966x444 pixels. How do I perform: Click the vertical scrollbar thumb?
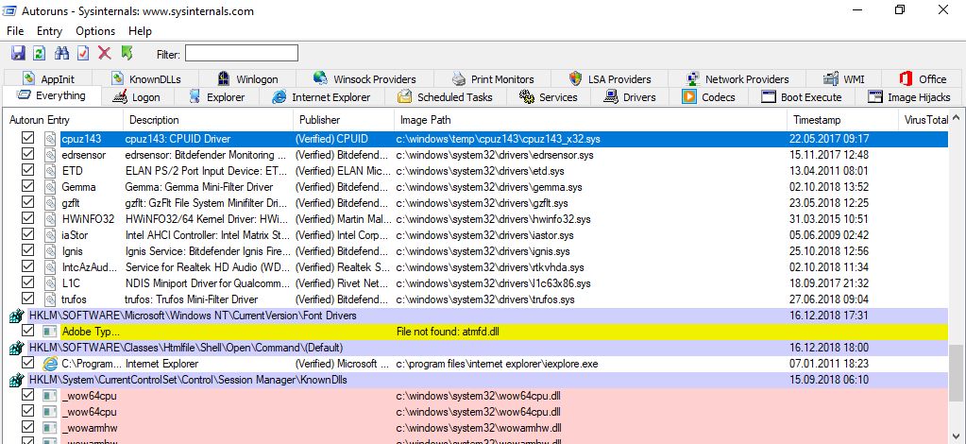(957, 372)
